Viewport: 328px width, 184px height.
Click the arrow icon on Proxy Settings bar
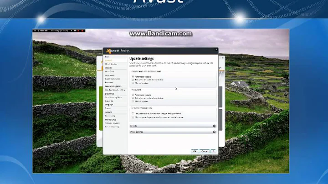pyautogui.click(x=214, y=132)
